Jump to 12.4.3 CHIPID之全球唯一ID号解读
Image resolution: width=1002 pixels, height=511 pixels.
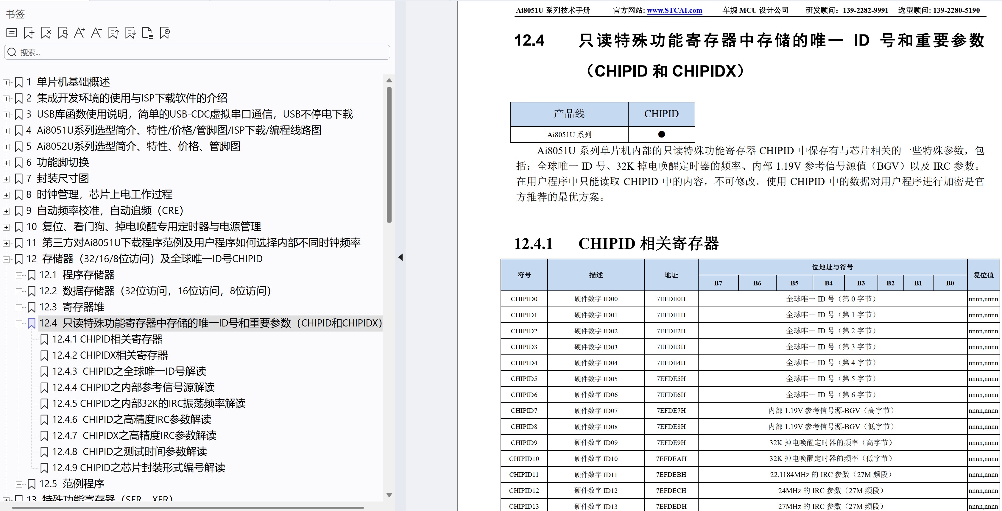[129, 371]
